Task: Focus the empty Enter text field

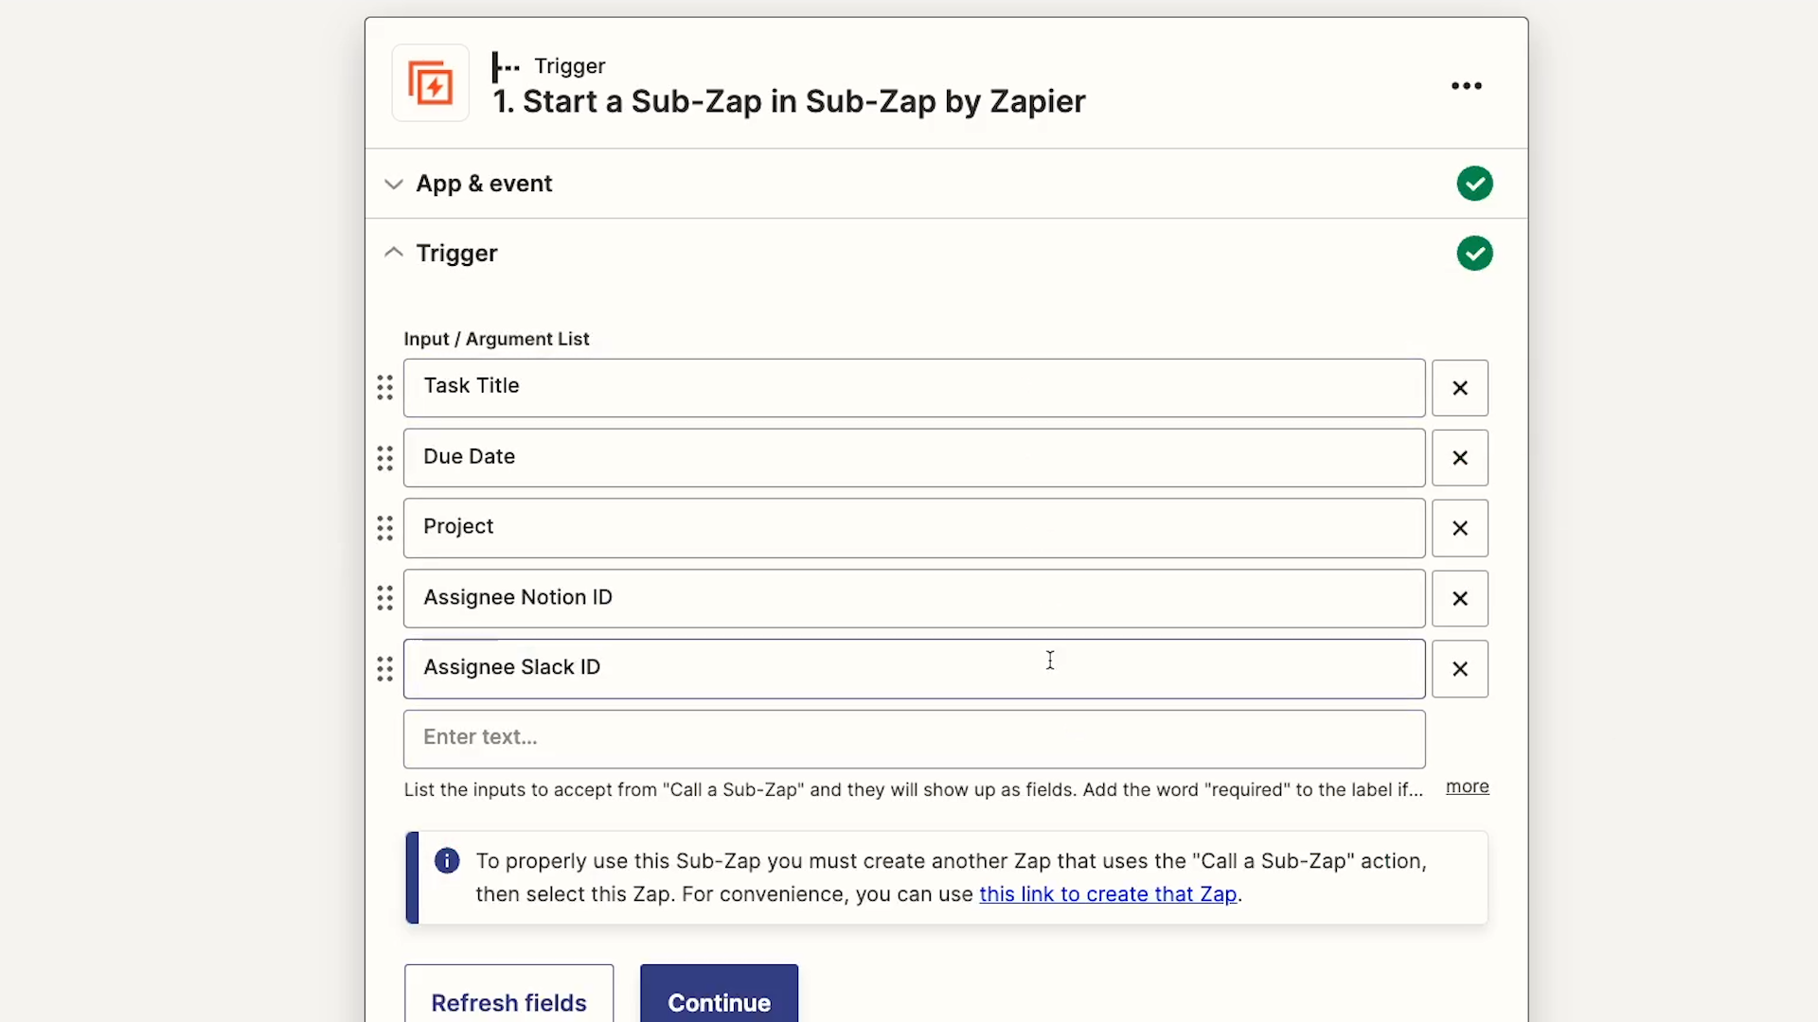Action: click(x=914, y=739)
